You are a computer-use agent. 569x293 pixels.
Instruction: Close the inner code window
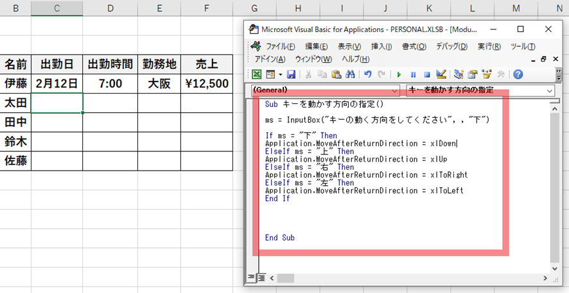pos(556,59)
